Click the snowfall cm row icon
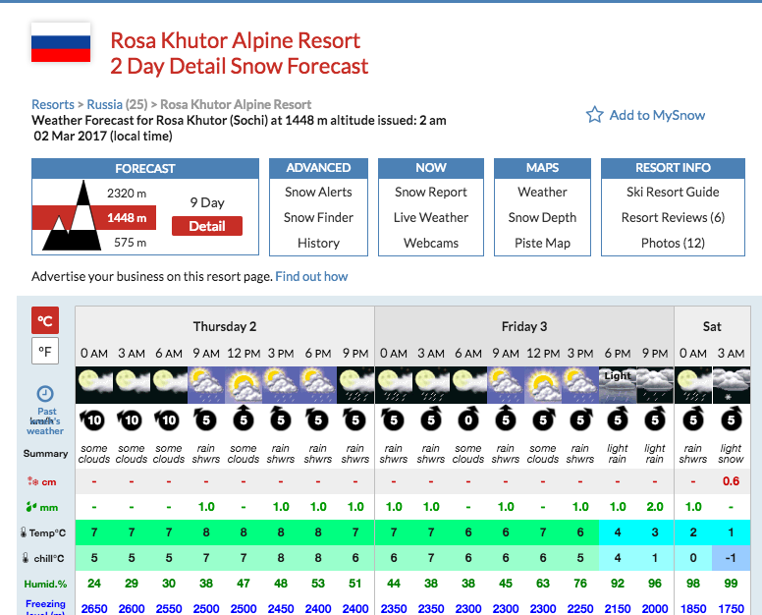The height and width of the screenshot is (615, 762). click(x=32, y=481)
